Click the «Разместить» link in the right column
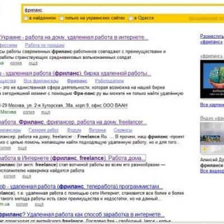 tap(212, 36)
